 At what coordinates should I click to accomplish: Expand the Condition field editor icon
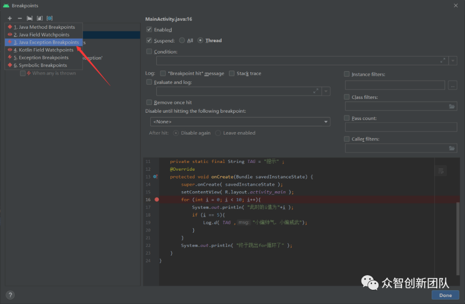point(443,61)
